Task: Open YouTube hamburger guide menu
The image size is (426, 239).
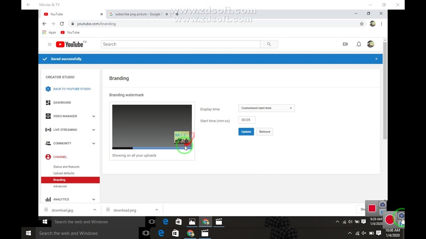Action: [50, 44]
